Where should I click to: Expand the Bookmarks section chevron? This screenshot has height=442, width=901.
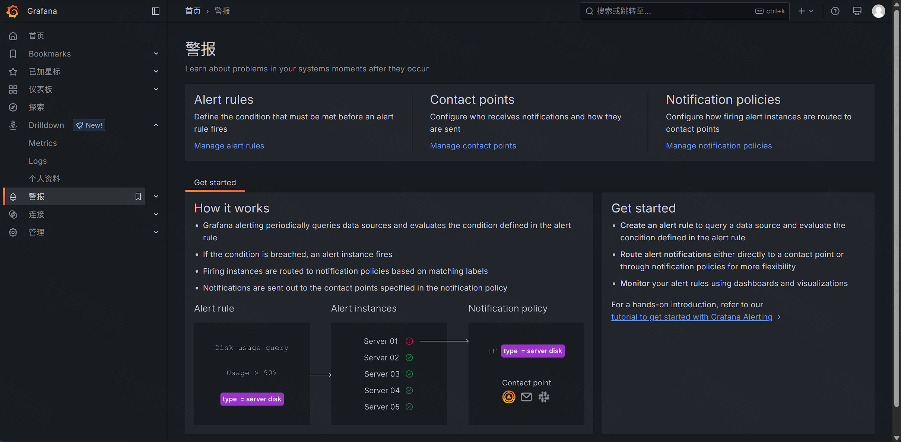pyautogui.click(x=156, y=54)
